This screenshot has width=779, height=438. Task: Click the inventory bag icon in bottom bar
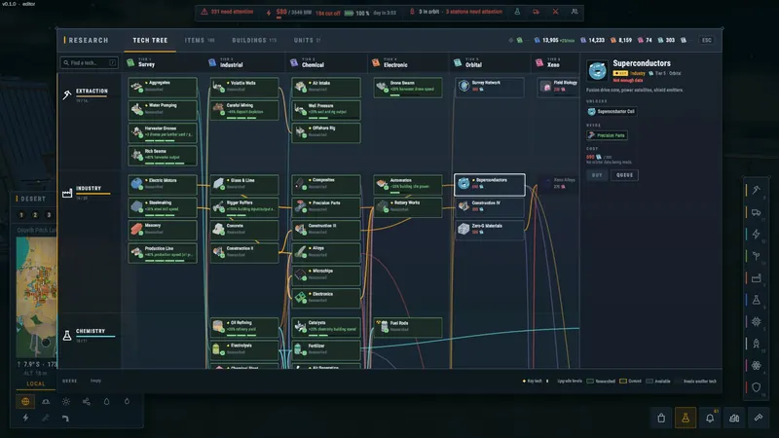tap(661, 419)
